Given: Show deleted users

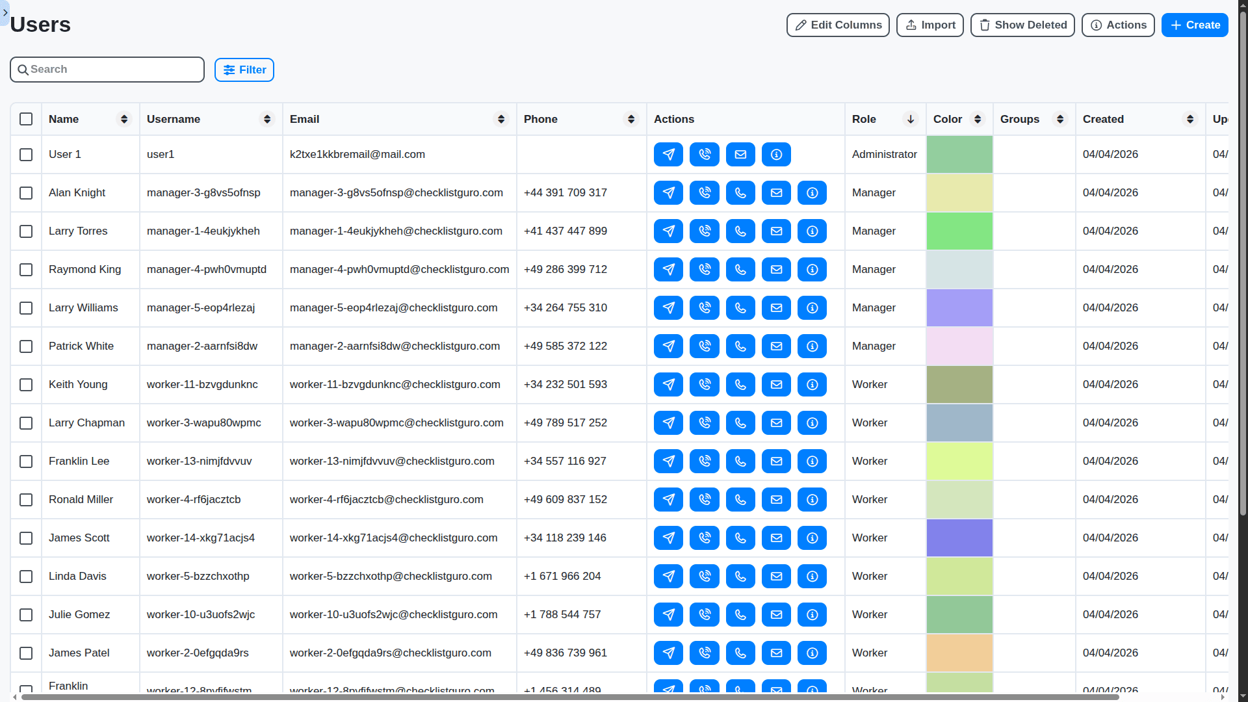Looking at the screenshot, I should click(1022, 25).
